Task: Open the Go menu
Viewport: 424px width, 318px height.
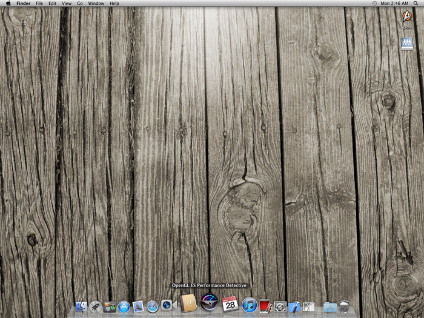Action: 80,3
